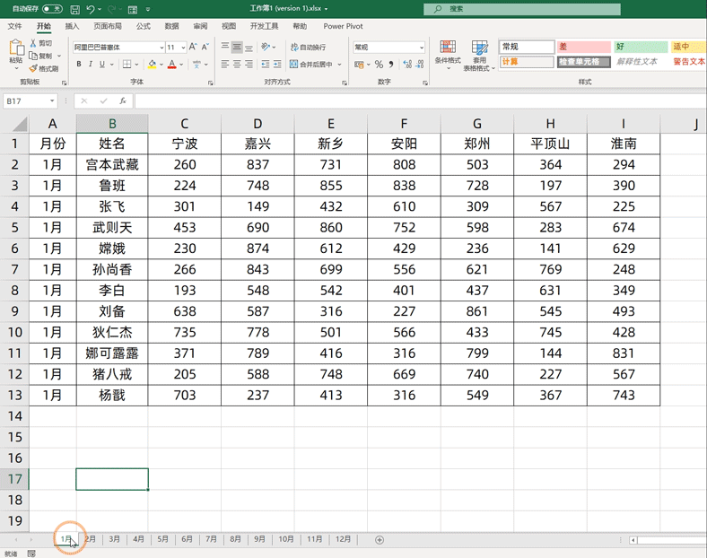The width and height of the screenshot is (707, 558).
Task: Switch to the Insert (插入) tab
Action: click(x=72, y=26)
